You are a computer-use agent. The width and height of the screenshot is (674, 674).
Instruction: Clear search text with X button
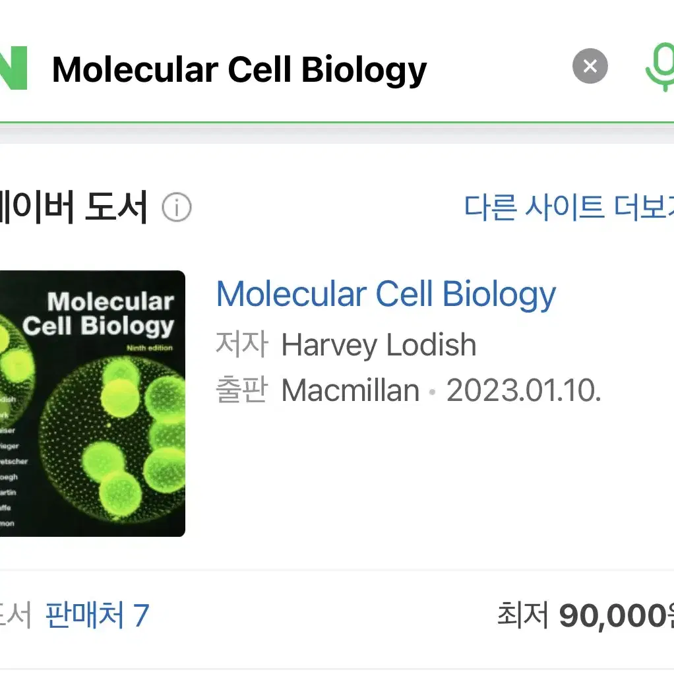click(590, 66)
